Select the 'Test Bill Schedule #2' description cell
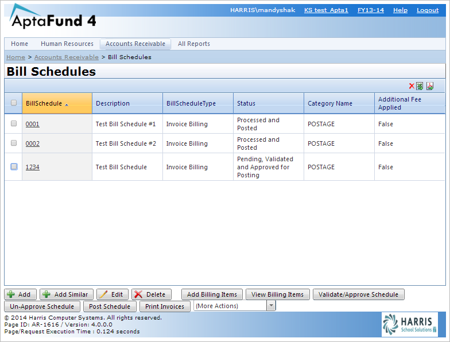The image size is (450, 342). pyautogui.click(x=127, y=143)
